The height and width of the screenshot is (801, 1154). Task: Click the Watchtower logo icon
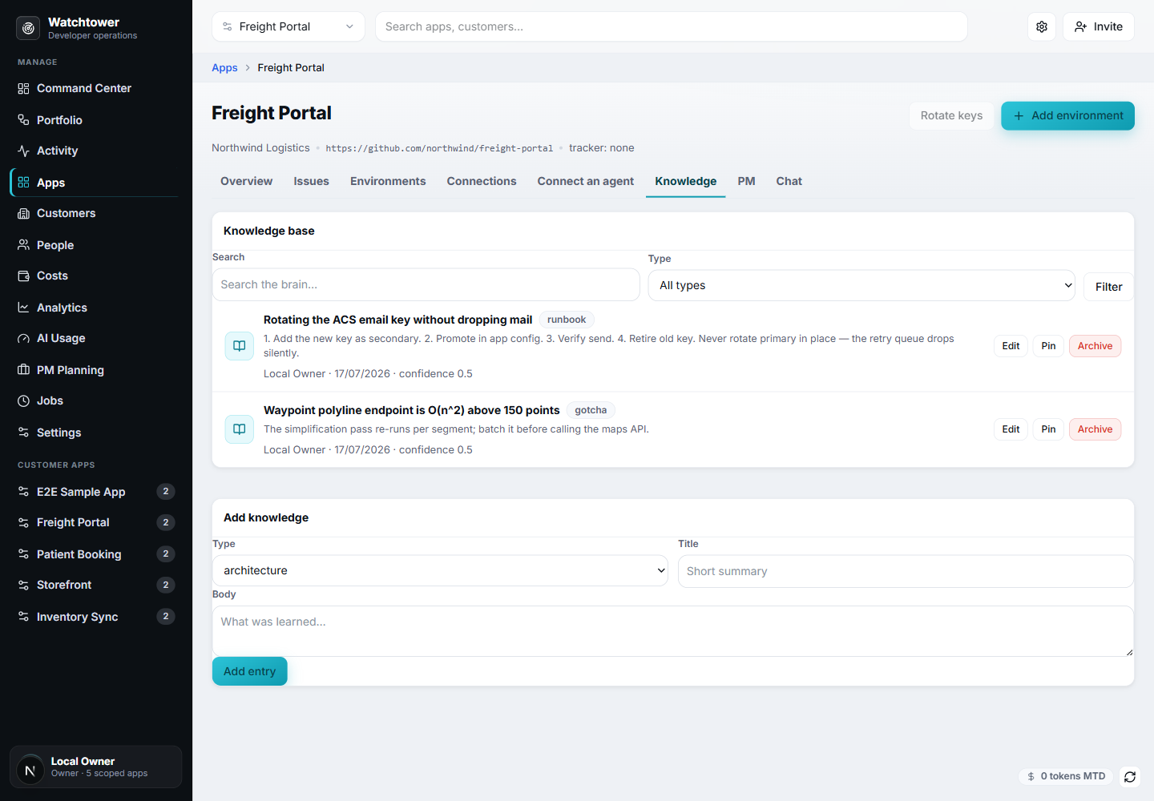pos(29,28)
